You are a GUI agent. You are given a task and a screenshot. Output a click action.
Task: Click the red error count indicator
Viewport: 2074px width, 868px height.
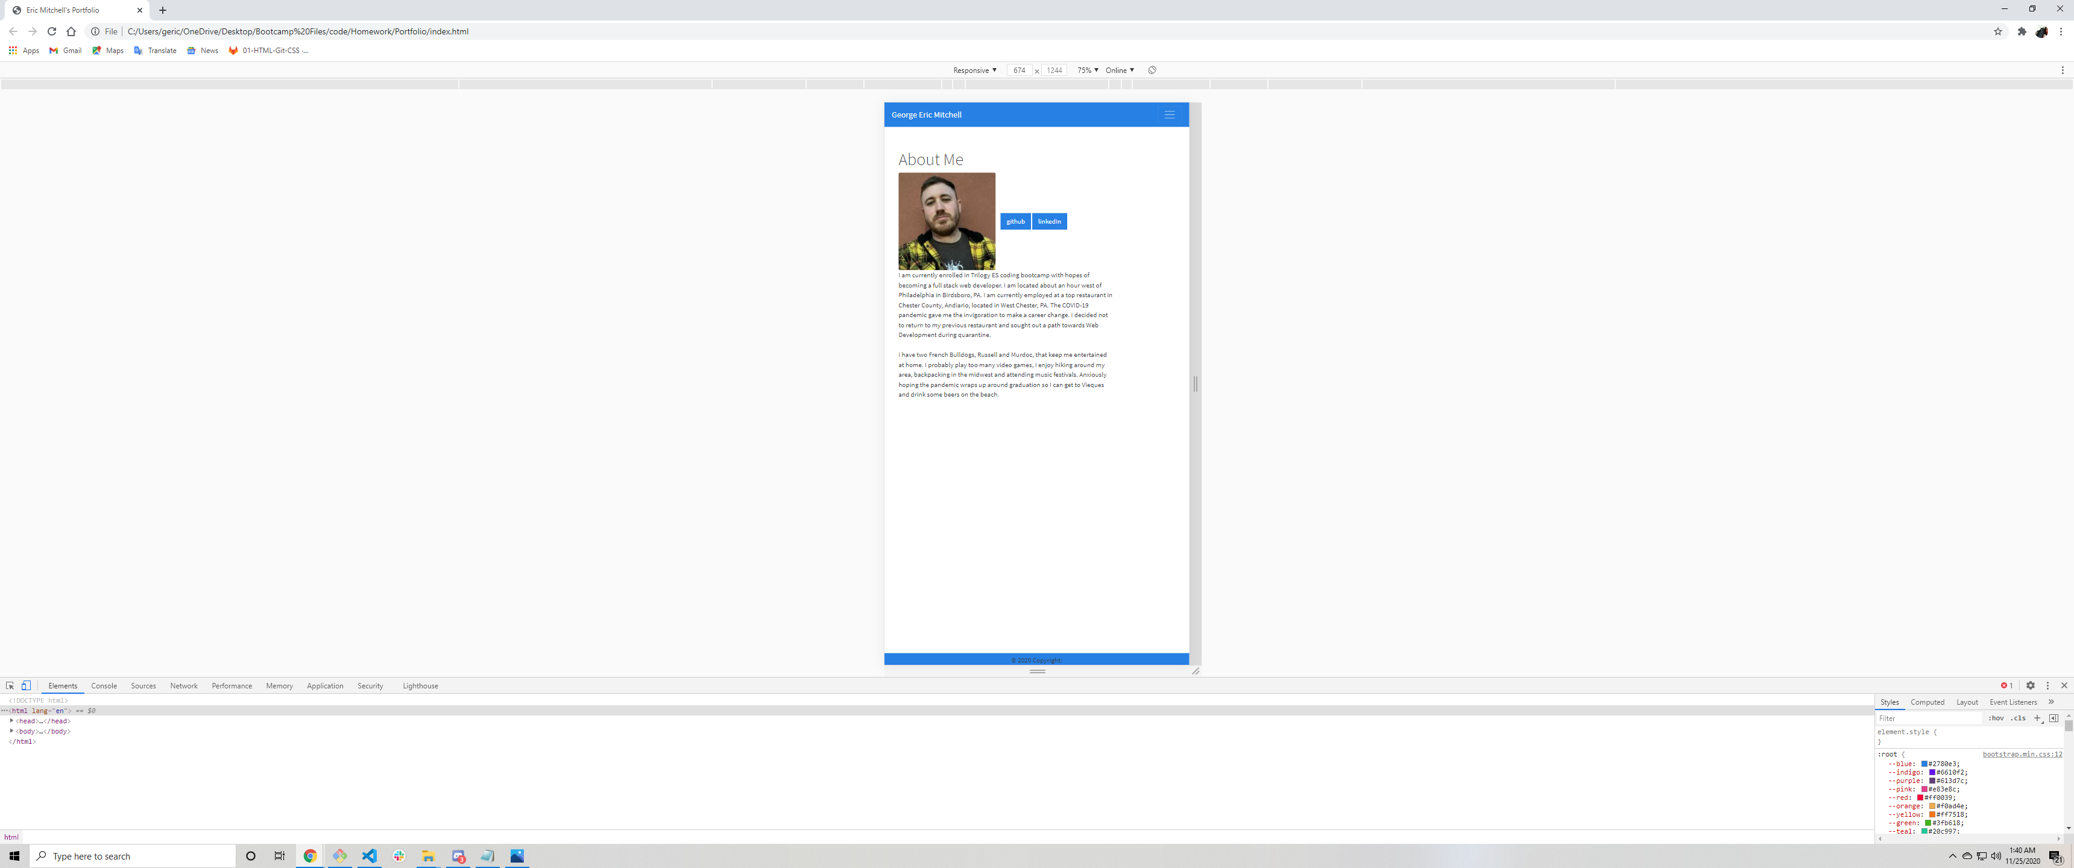coord(2006,685)
